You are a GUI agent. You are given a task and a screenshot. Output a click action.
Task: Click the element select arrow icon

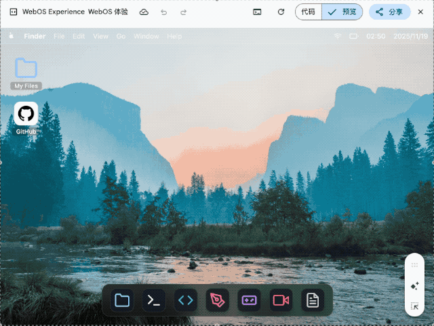point(414,306)
